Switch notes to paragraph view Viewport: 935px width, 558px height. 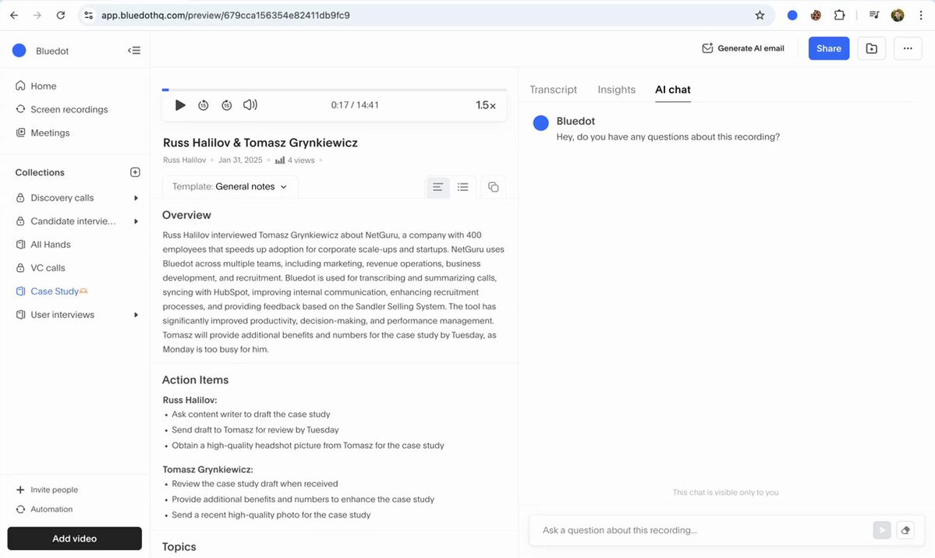[x=437, y=187]
